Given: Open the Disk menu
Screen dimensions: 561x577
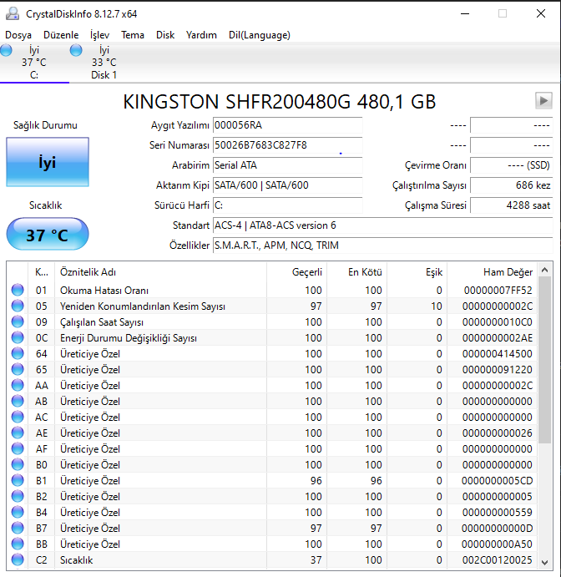Looking at the screenshot, I should click(x=165, y=35).
